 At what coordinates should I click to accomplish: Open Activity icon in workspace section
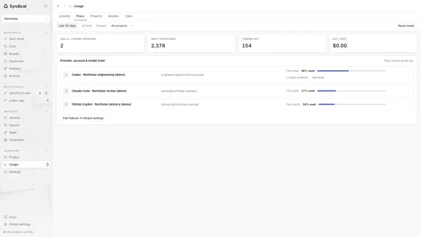6,76
